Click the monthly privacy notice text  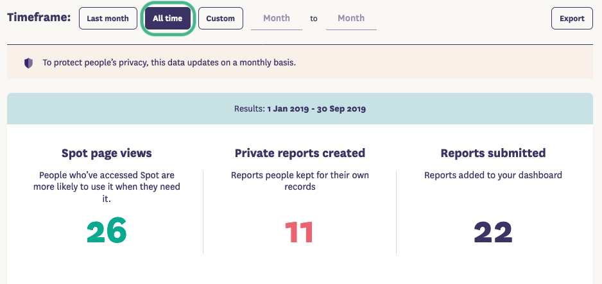tap(169, 63)
